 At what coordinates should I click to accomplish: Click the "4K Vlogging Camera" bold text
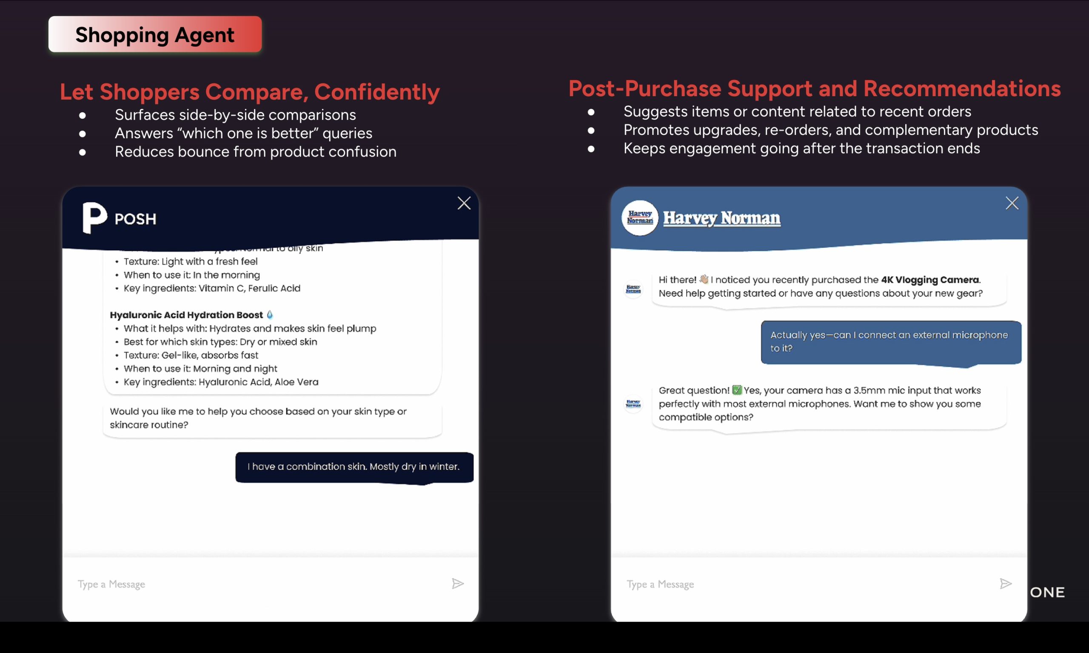click(930, 280)
